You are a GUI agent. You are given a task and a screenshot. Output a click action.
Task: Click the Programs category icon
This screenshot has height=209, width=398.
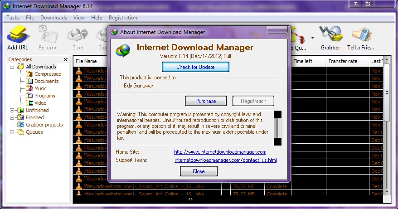30,96
